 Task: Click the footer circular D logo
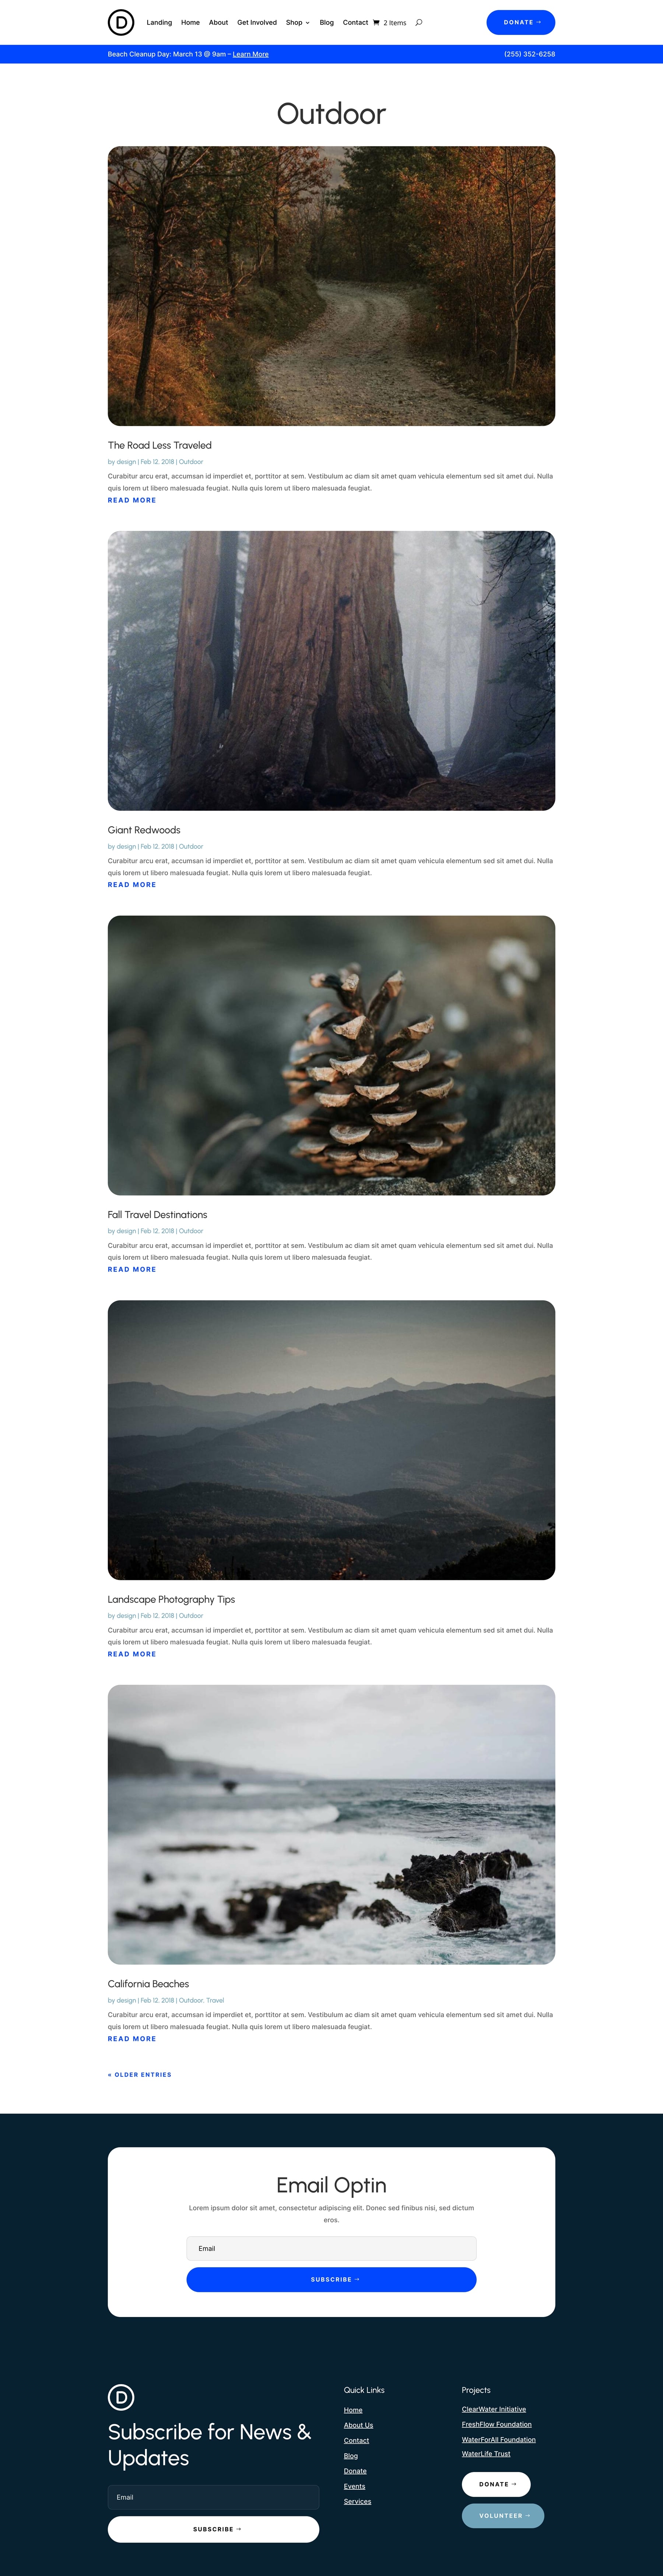[x=121, y=2397]
